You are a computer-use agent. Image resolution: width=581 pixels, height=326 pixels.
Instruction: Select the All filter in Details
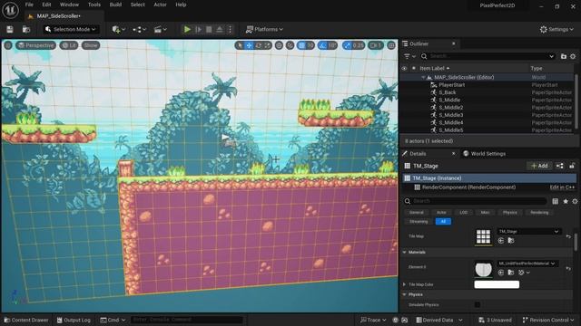point(443,221)
